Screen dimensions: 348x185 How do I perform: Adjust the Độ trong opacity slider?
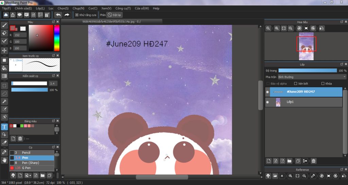click(x=308, y=70)
